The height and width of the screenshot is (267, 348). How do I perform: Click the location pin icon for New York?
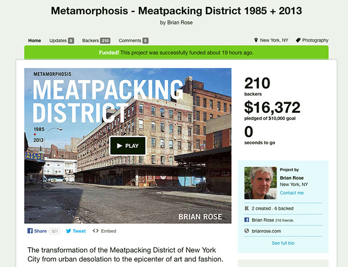pyautogui.click(x=256, y=40)
